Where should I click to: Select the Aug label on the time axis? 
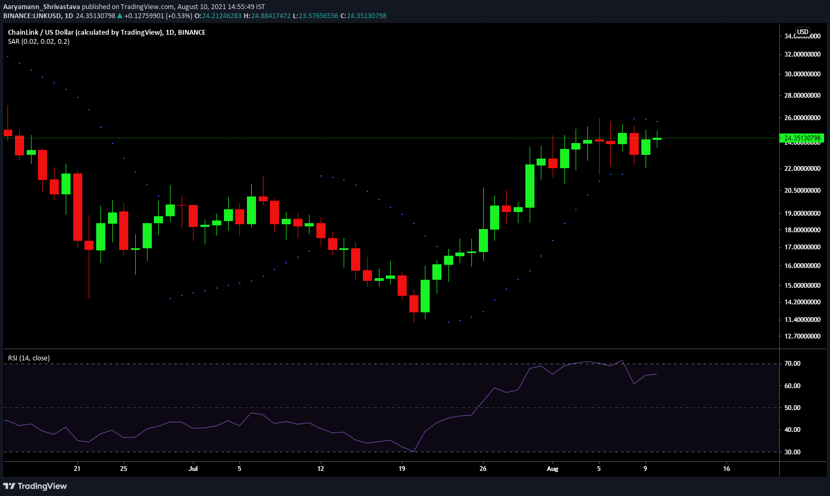552,469
